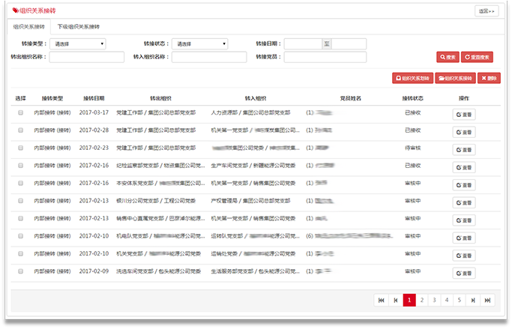
Task: Click the 转出组织 column header
Action: point(160,98)
